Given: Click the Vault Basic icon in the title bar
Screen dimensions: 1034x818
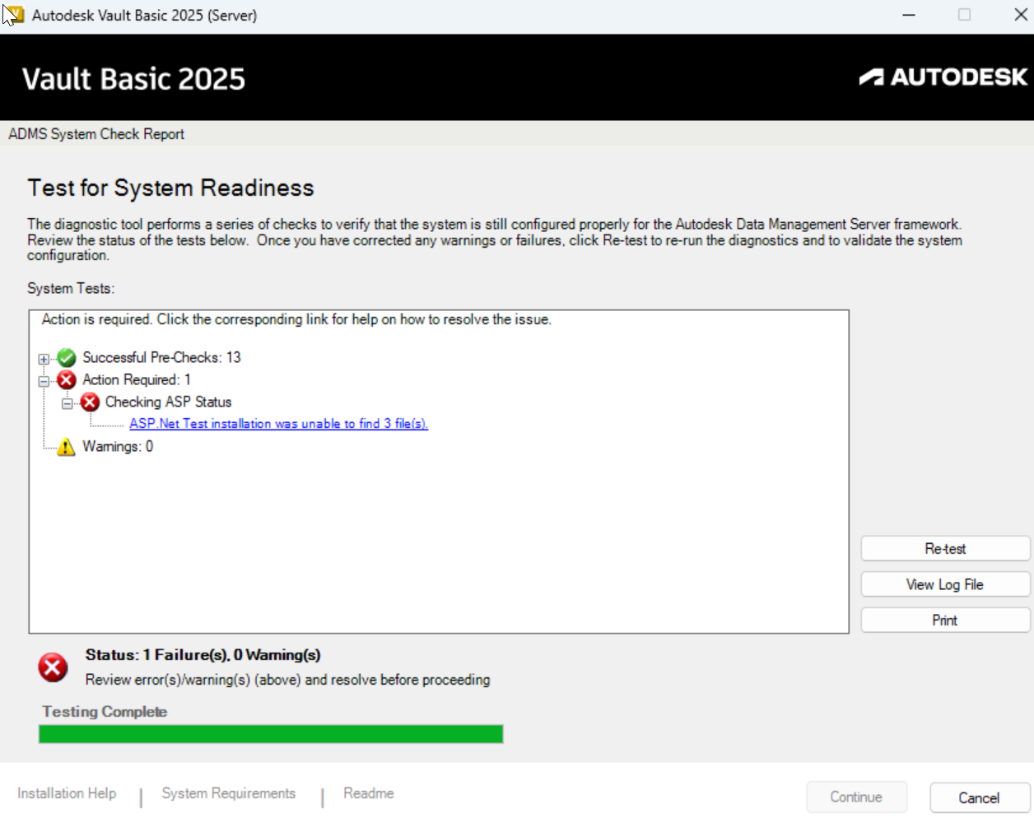Looking at the screenshot, I should 13,14.
